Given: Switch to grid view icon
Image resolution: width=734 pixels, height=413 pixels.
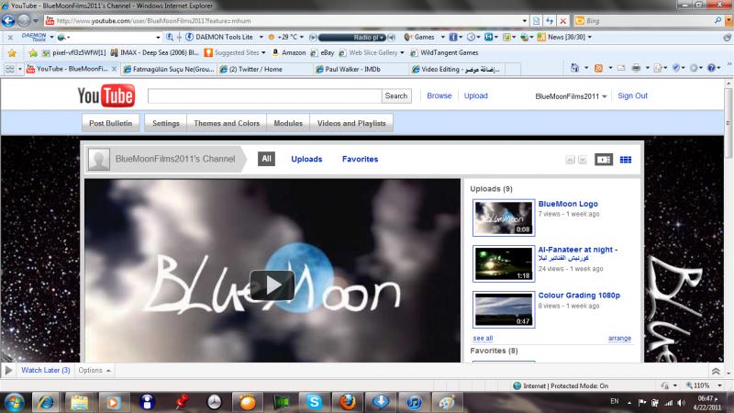Looking at the screenshot, I should point(626,160).
